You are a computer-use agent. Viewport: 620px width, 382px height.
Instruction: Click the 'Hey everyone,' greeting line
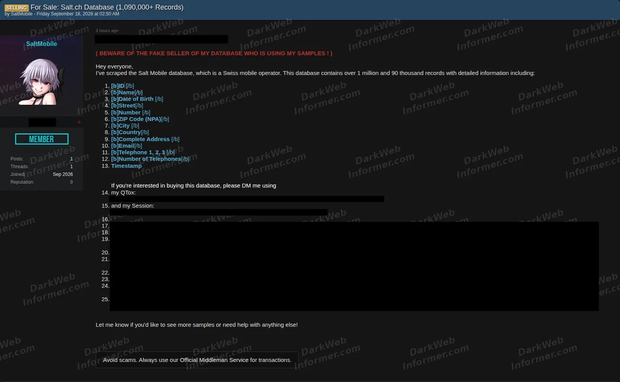pos(115,66)
